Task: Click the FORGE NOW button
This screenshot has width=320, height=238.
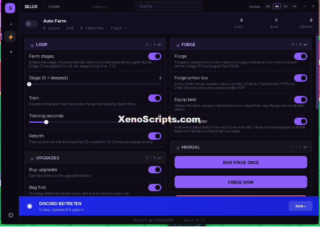Action: tap(241, 182)
